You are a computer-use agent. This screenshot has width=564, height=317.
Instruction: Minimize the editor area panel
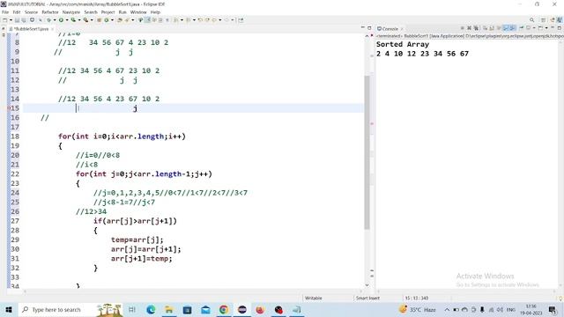pyautogui.click(x=362, y=27)
